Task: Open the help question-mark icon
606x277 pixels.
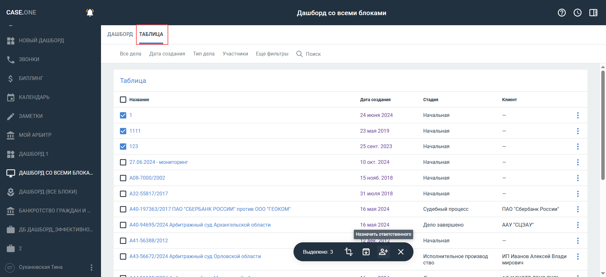Action: (562, 13)
